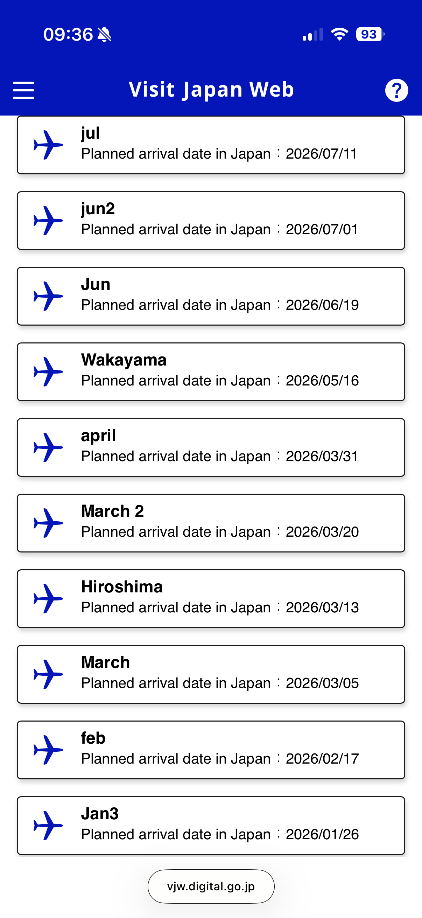Open the Jun trip arriving 2026/06/19
422x918 pixels.
pos(211,296)
